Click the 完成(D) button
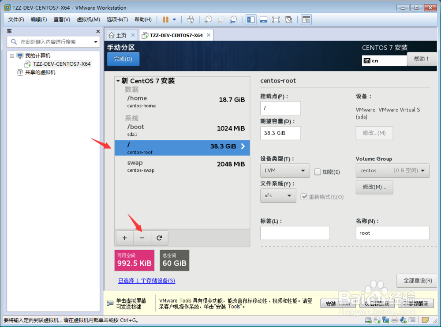 point(123,59)
